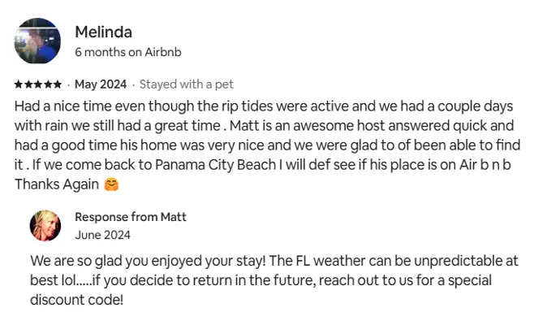Click the middle star of the rating

click(x=38, y=84)
